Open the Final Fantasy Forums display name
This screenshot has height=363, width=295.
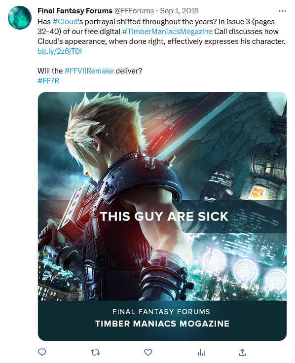[75, 11]
